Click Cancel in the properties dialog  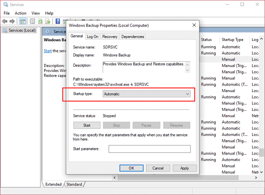pyautogui.click(x=158, y=168)
